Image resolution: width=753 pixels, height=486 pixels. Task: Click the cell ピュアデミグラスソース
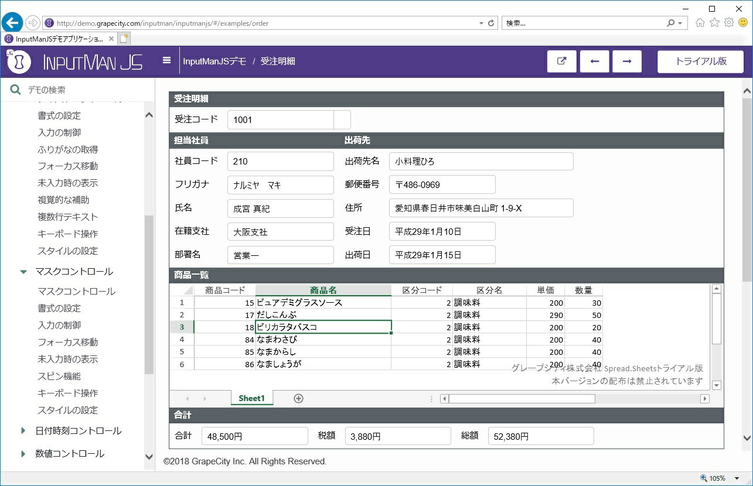(323, 302)
